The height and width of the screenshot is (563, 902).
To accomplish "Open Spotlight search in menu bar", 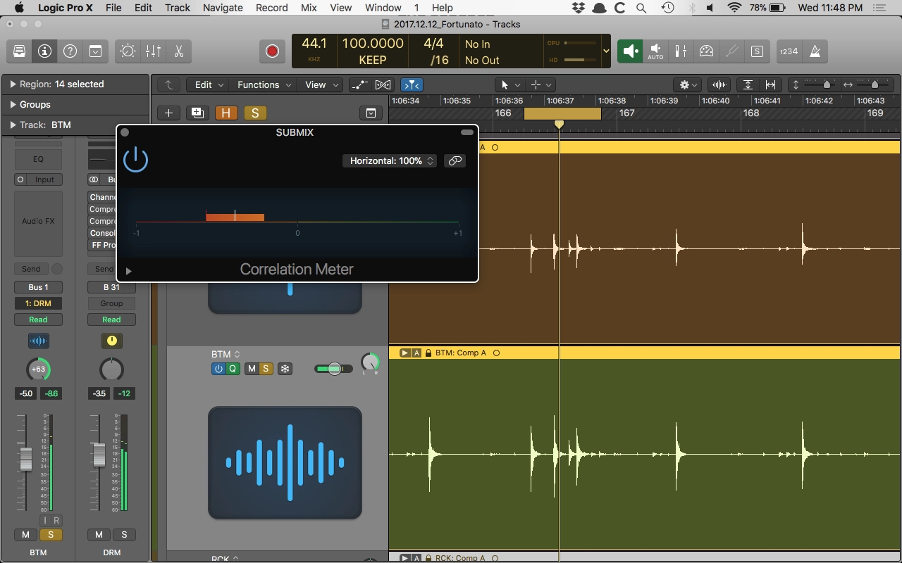I will (641, 8).
